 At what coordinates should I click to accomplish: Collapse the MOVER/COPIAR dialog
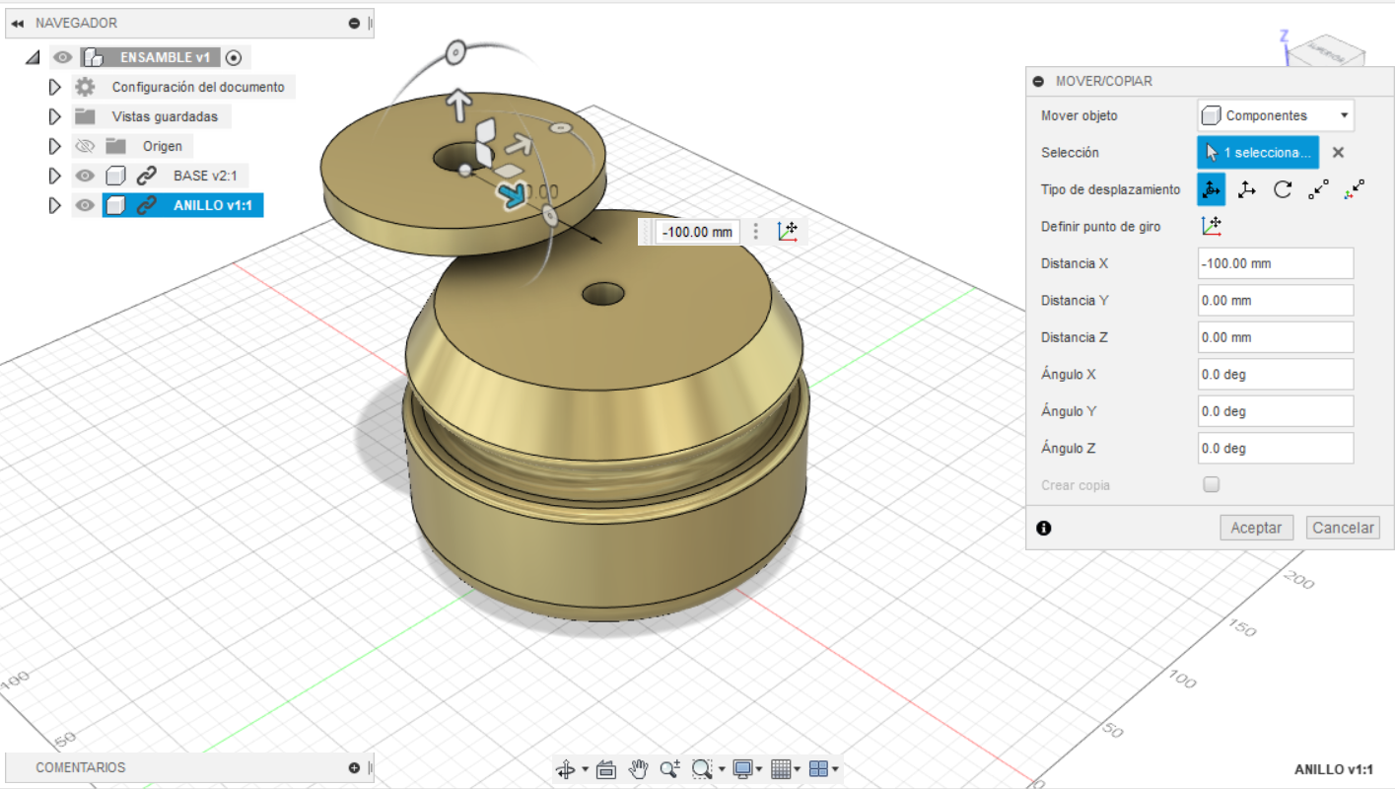click(x=1038, y=81)
